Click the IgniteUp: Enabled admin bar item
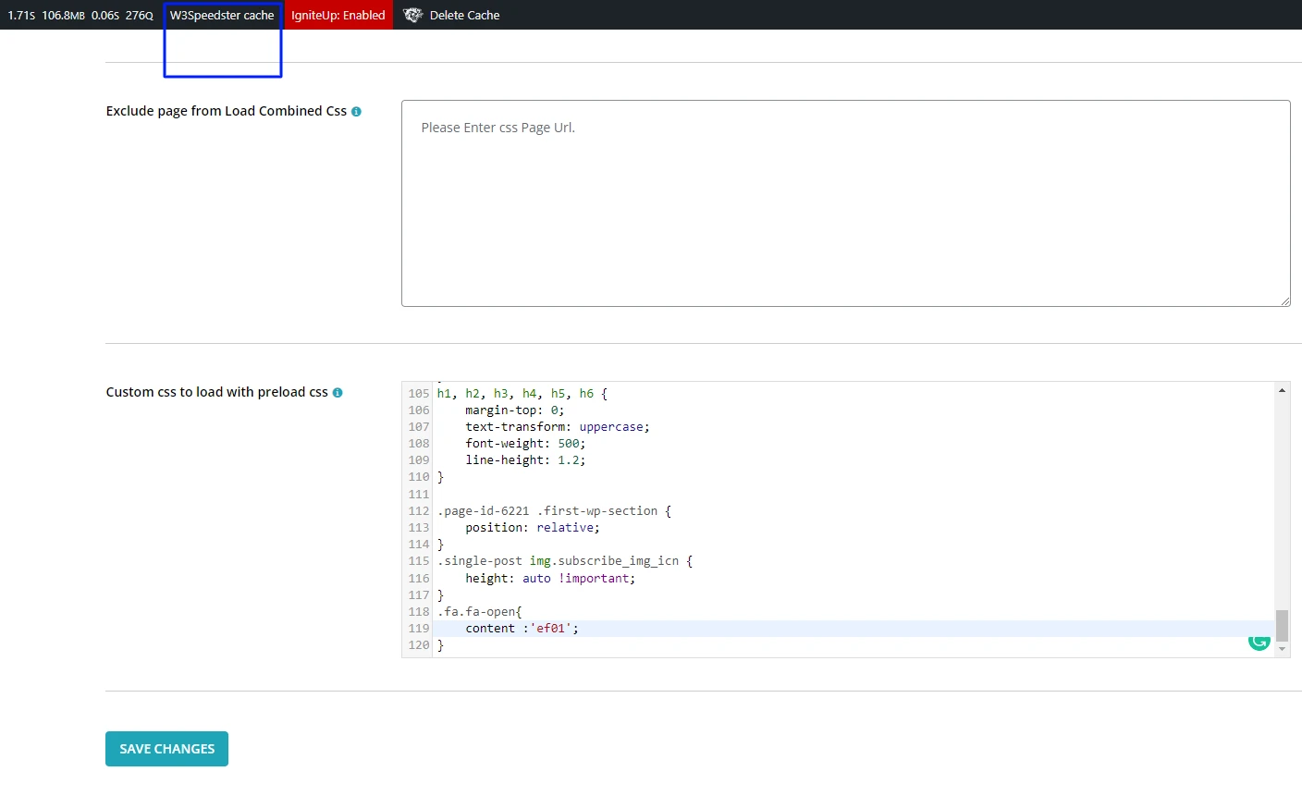This screenshot has width=1302, height=796. click(338, 15)
